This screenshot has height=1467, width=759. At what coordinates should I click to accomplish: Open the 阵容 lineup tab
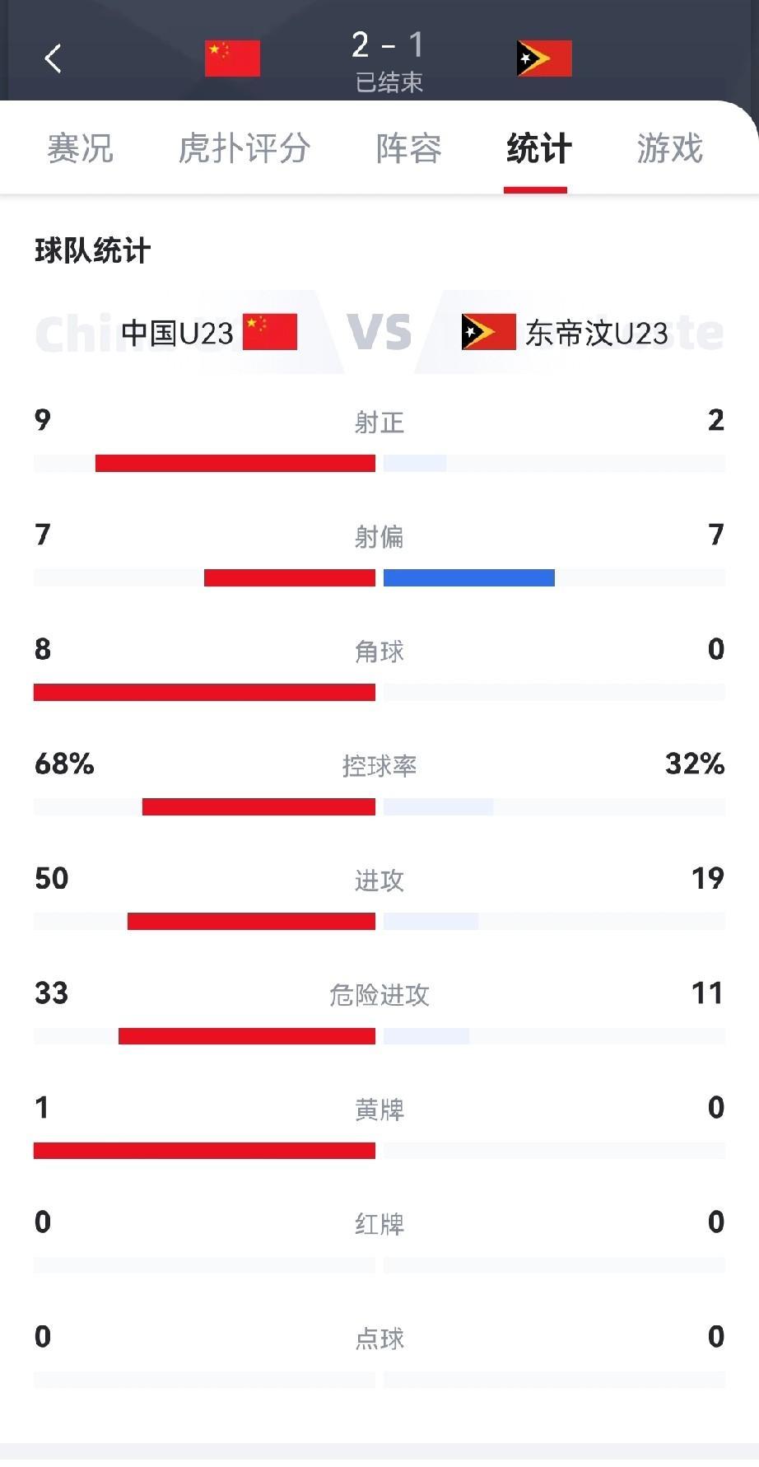[x=409, y=149]
